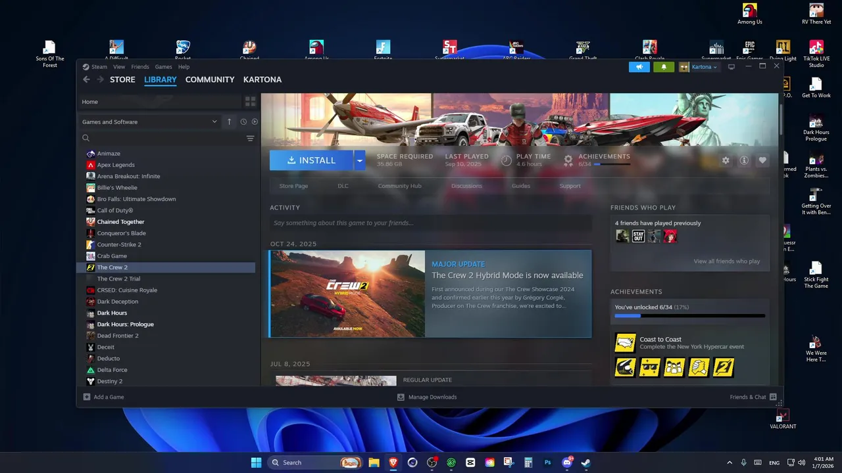Open Manage Downloads
This screenshot has height=473, width=842.
[x=427, y=397]
